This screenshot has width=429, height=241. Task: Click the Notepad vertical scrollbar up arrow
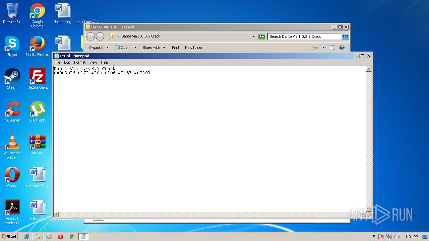point(368,69)
